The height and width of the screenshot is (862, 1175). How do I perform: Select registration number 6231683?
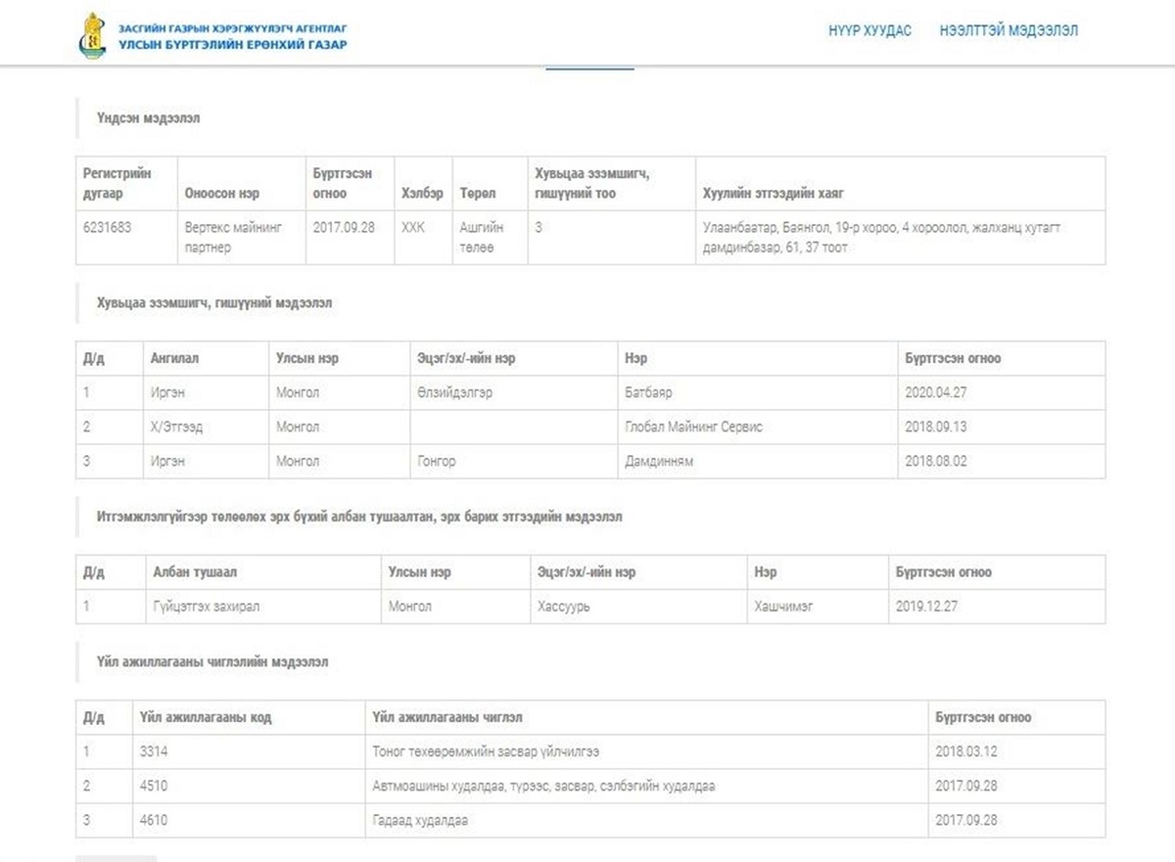pyautogui.click(x=108, y=227)
